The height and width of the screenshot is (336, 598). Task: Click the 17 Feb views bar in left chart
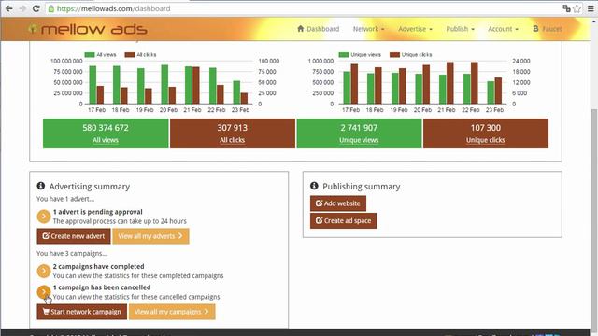(93, 85)
